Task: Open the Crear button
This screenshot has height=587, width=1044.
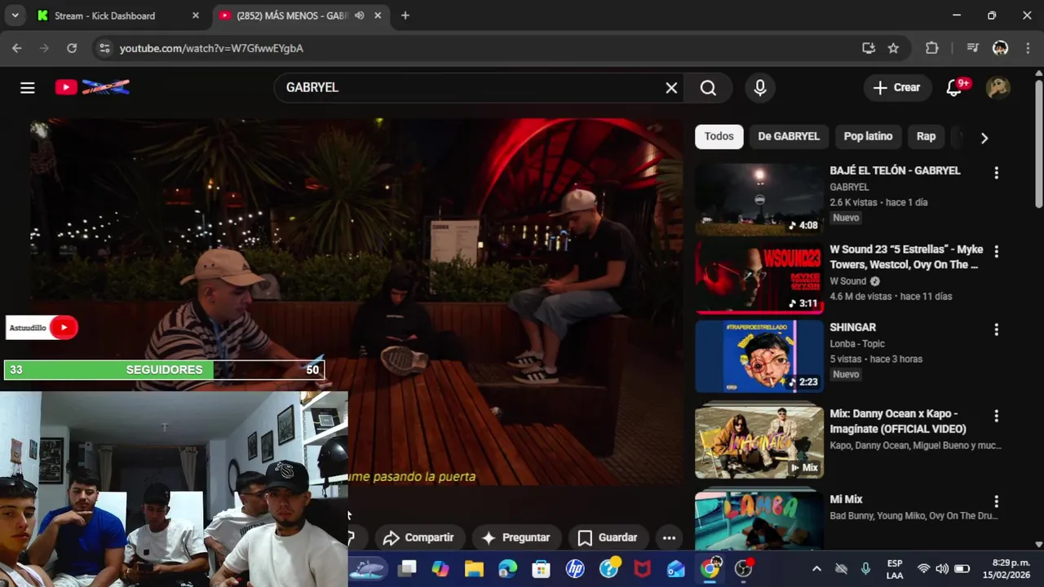Action: (x=897, y=87)
